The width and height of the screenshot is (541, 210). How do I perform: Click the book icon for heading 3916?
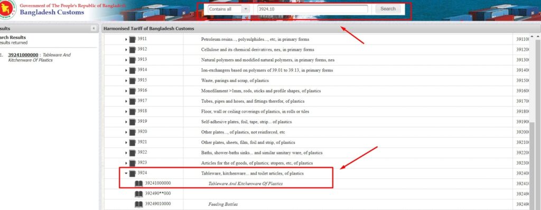click(x=133, y=91)
